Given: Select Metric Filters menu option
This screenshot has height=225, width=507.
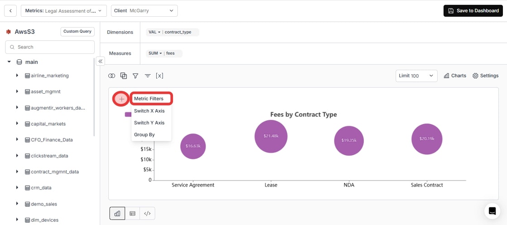Looking at the screenshot, I should coord(149,99).
